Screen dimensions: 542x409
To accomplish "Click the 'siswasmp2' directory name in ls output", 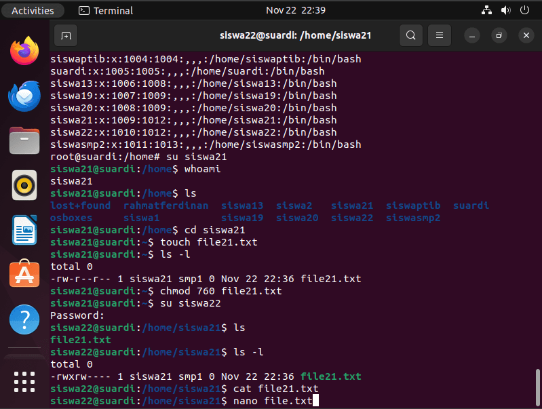I will (x=413, y=218).
